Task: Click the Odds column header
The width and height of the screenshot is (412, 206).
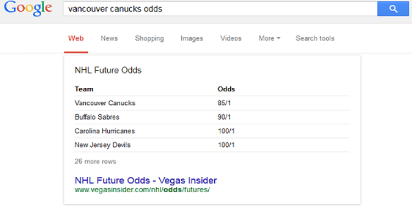Action: [x=226, y=89]
